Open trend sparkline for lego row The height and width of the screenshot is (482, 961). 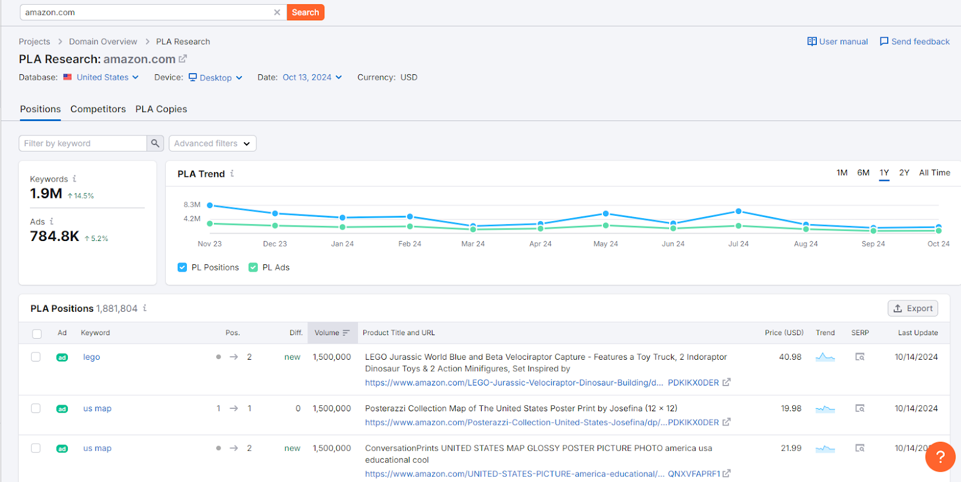825,357
